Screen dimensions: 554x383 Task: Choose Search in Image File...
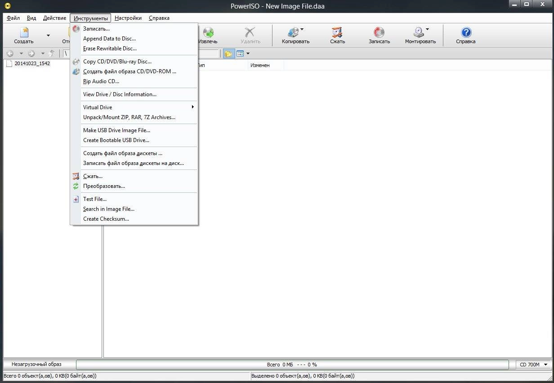[134, 209]
